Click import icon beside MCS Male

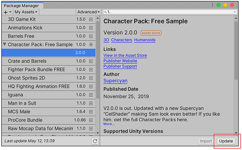[x=91, y=112]
